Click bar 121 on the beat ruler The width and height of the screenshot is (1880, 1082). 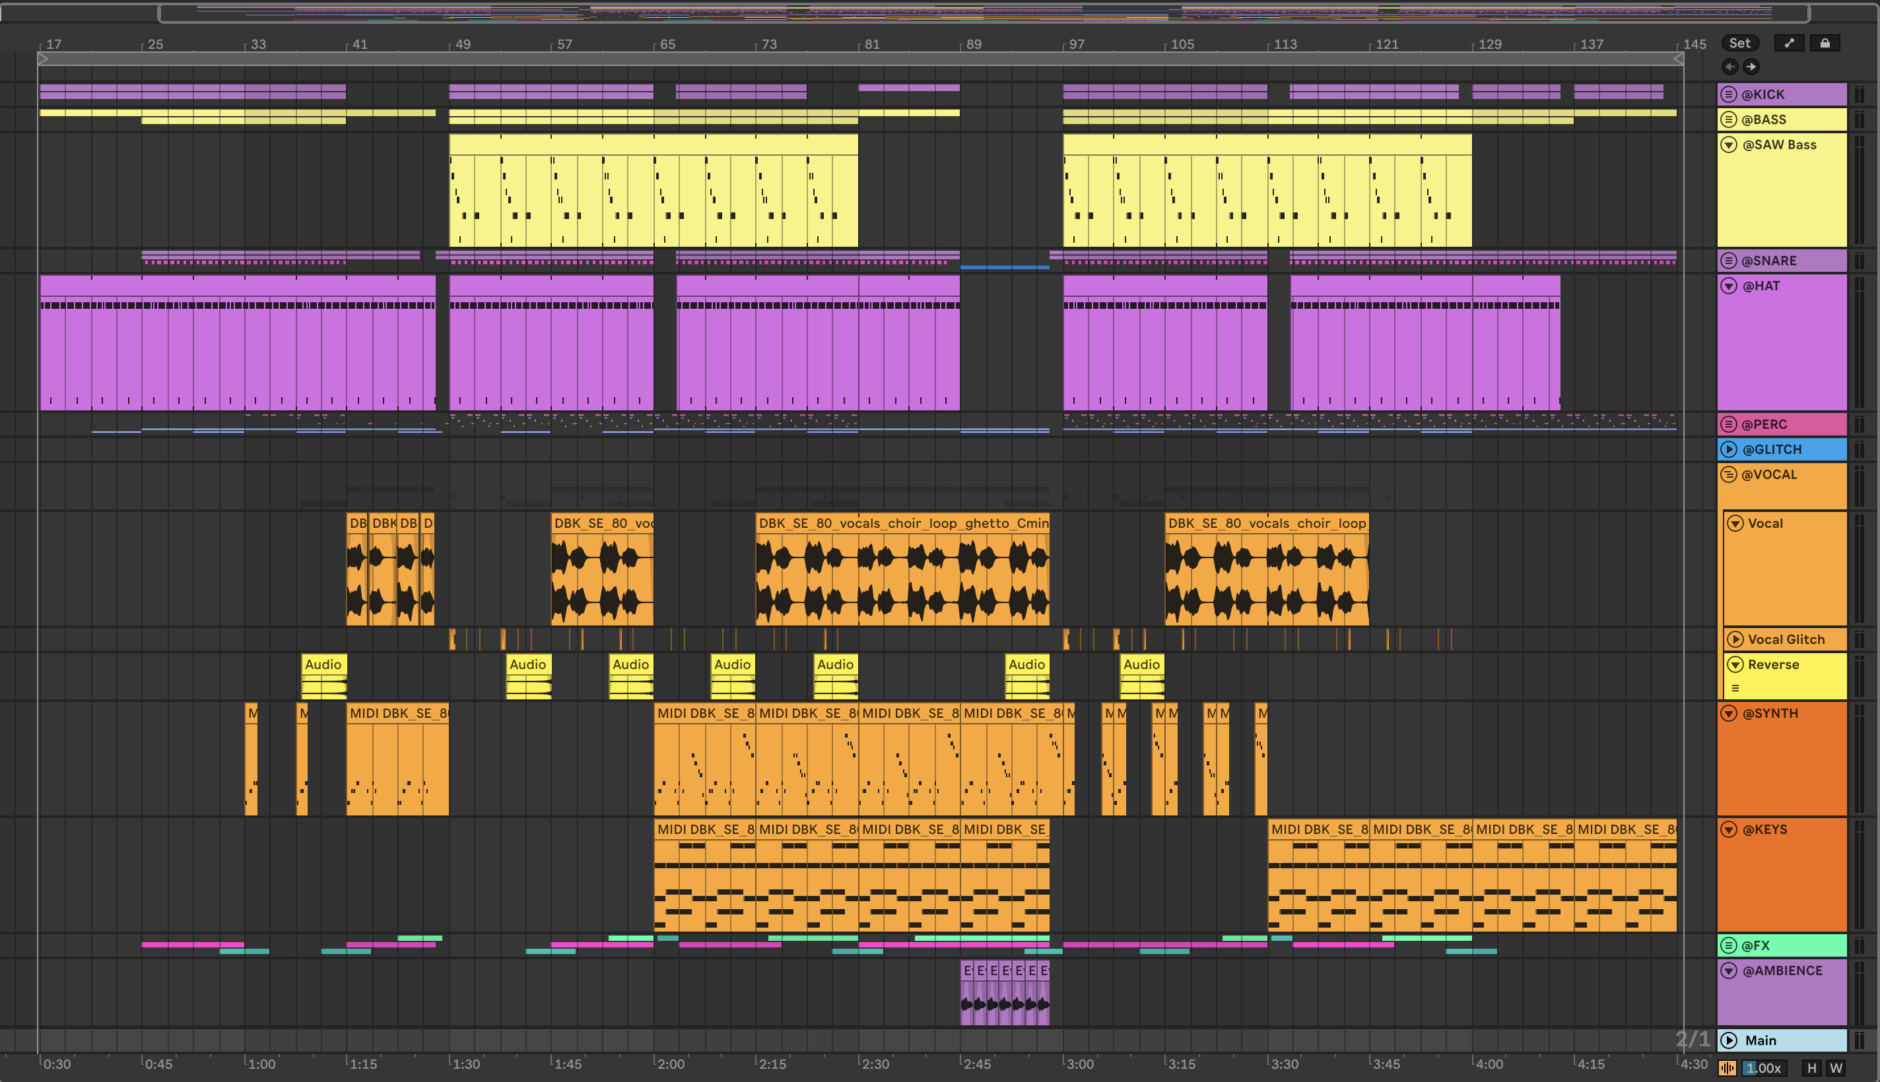pyautogui.click(x=1387, y=44)
